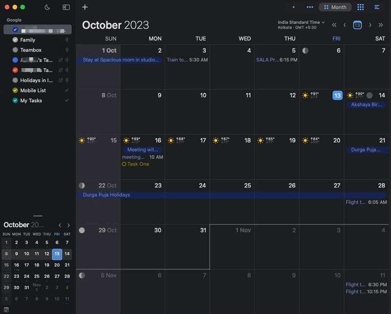Click the plus icon to add event
The image size is (391, 314).
85,7
